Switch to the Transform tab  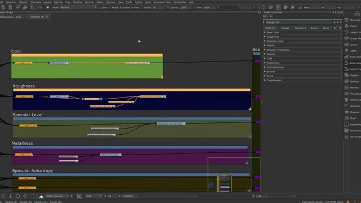[x=301, y=28]
